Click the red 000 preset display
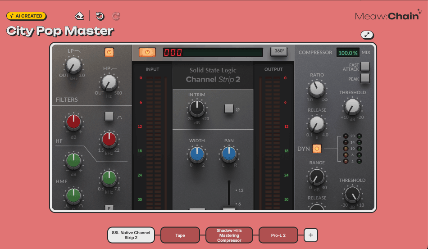 [x=213, y=52]
